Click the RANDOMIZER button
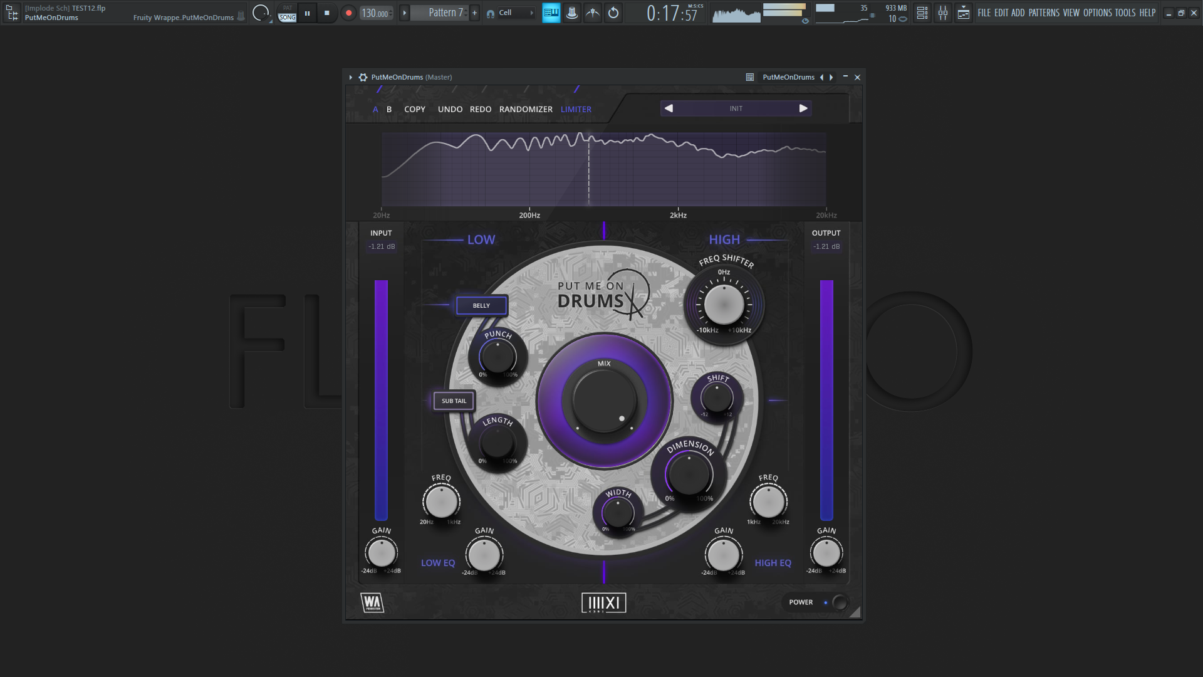 pyautogui.click(x=526, y=109)
